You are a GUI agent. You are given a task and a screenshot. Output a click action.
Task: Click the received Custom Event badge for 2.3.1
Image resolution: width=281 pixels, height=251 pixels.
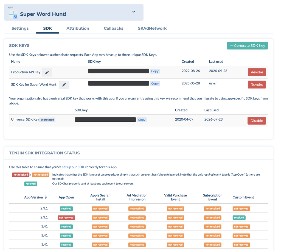pos(239,218)
